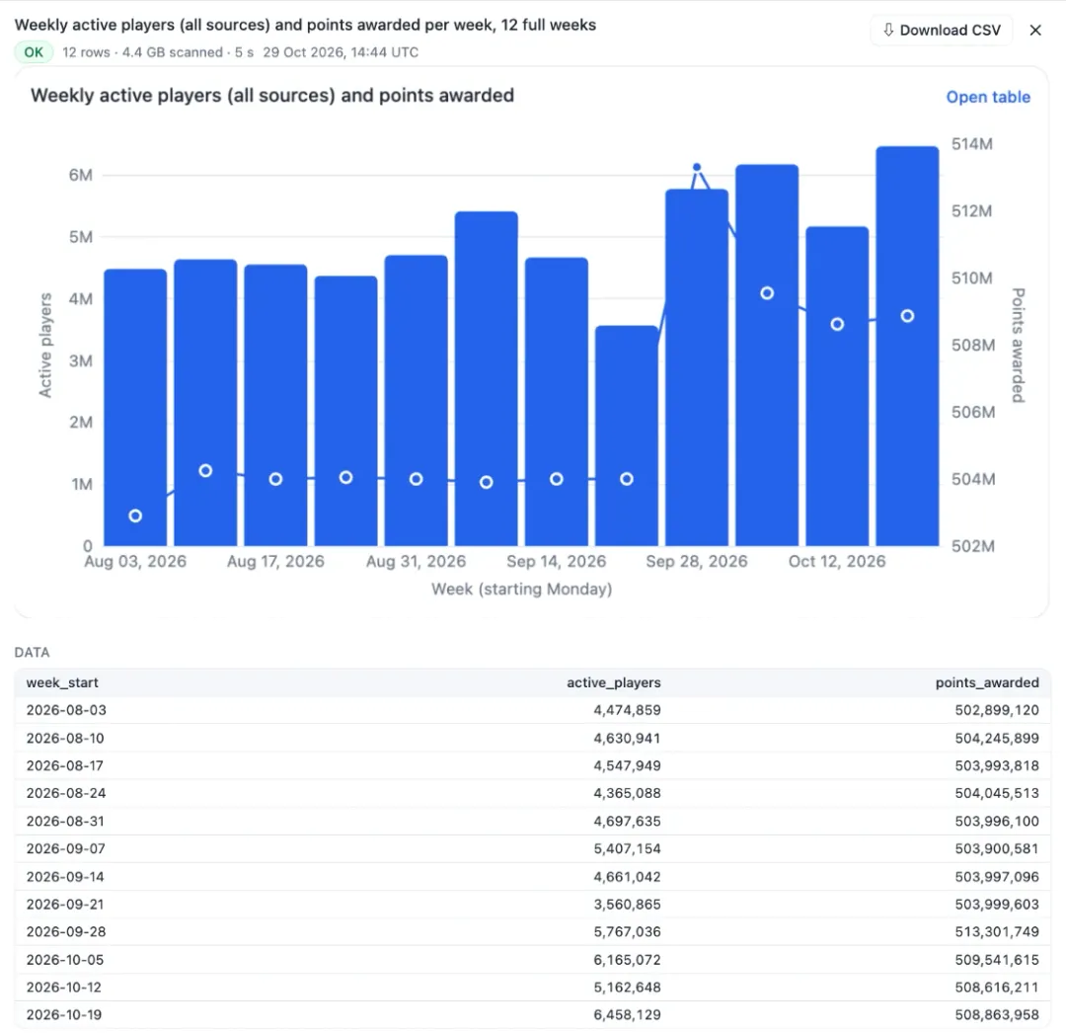The image size is (1066, 1033).
Task: Click the 12 rows scan summary text
Action: pos(158,52)
